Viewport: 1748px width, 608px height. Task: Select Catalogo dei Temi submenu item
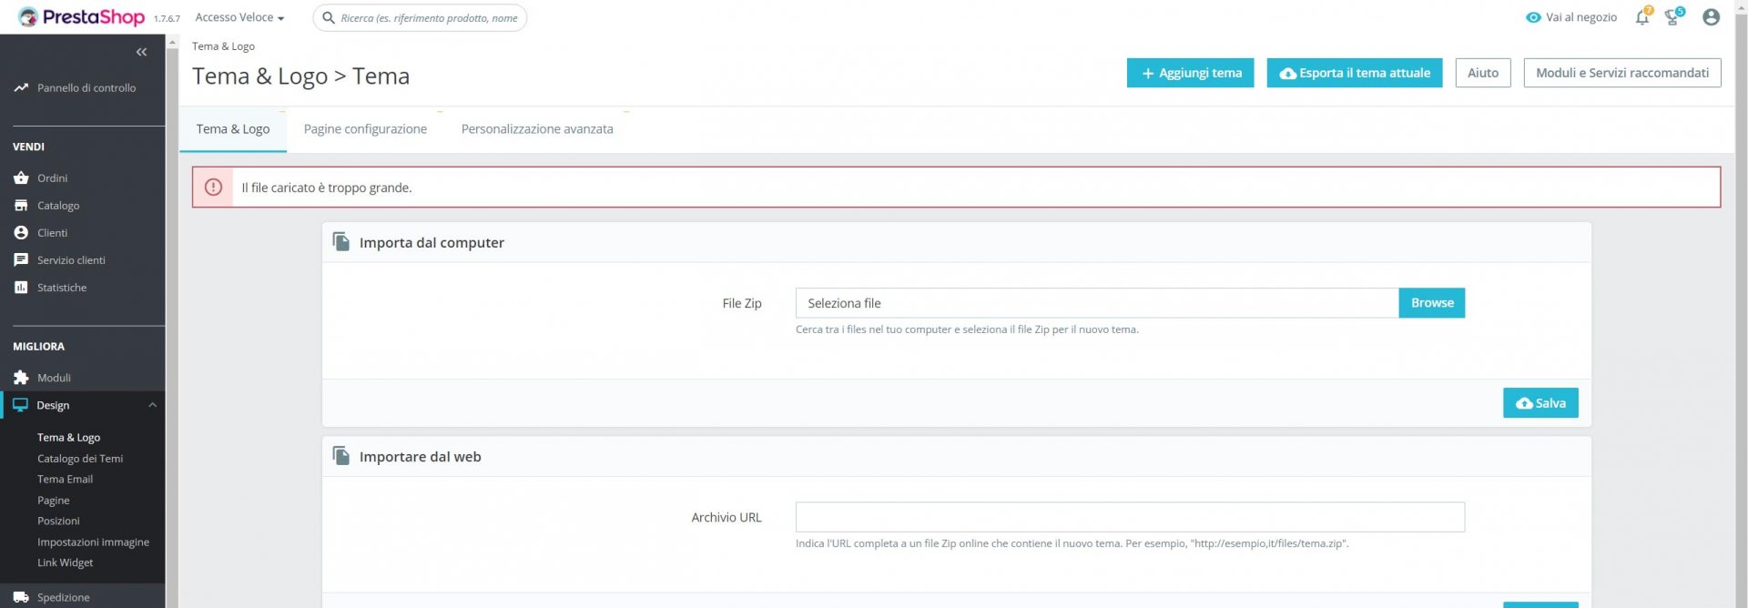pyautogui.click(x=80, y=459)
